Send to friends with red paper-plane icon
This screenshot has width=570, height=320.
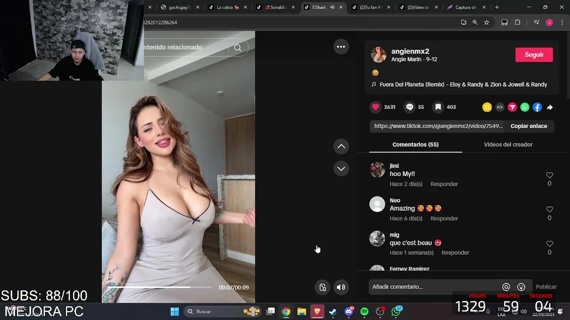tap(512, 107)
